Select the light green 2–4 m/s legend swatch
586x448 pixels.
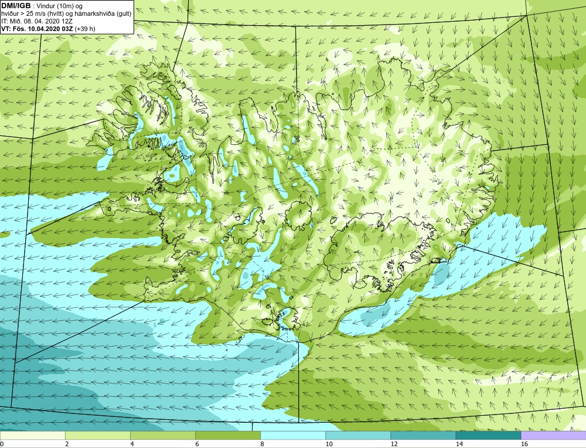coord(97,435)
